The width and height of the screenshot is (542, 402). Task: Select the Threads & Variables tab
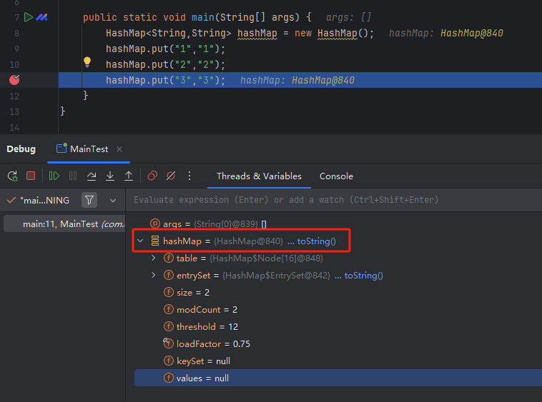(259, 176)
